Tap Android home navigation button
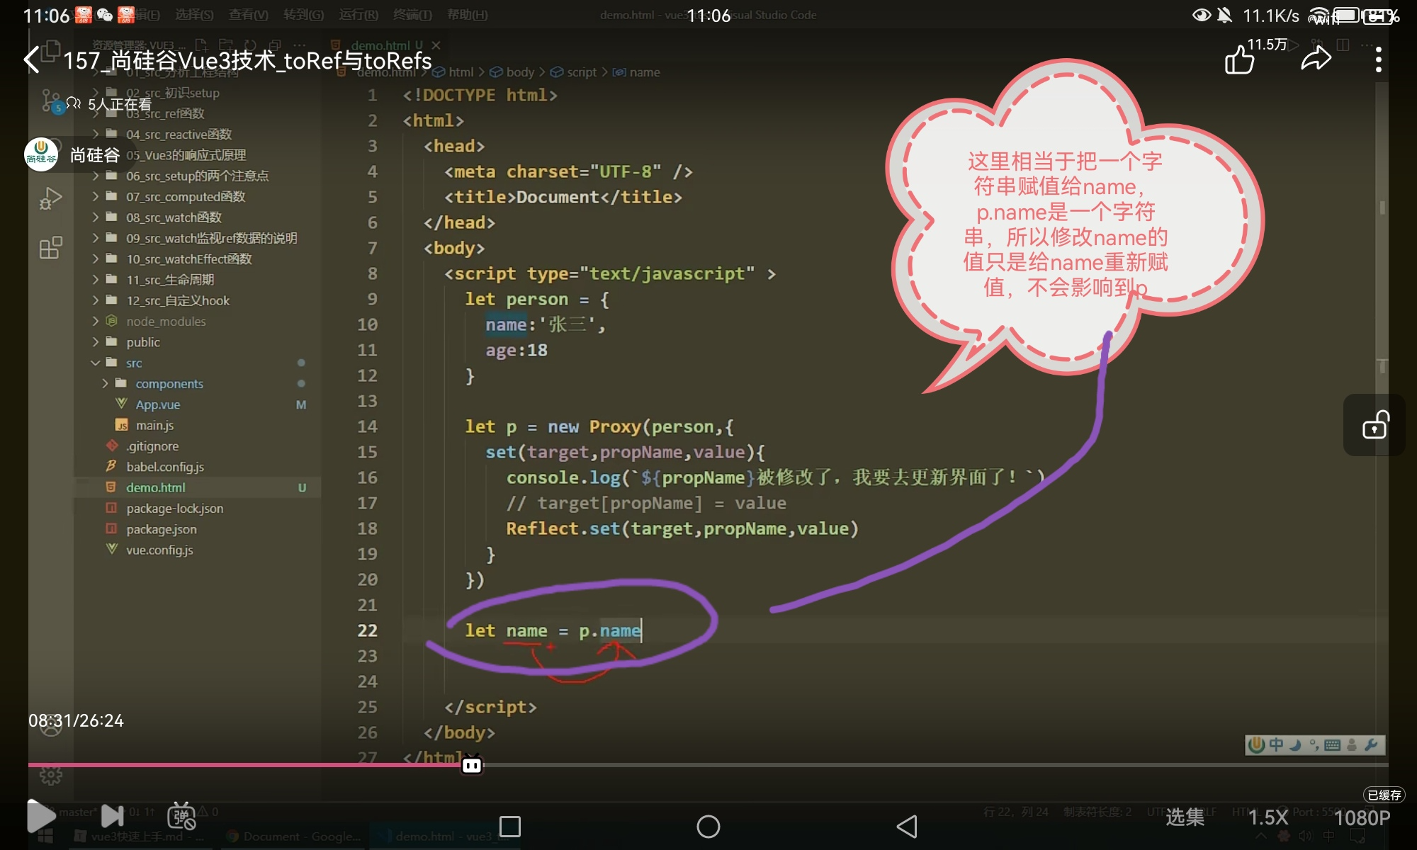The image size is (1417, 850). [708, 826]
